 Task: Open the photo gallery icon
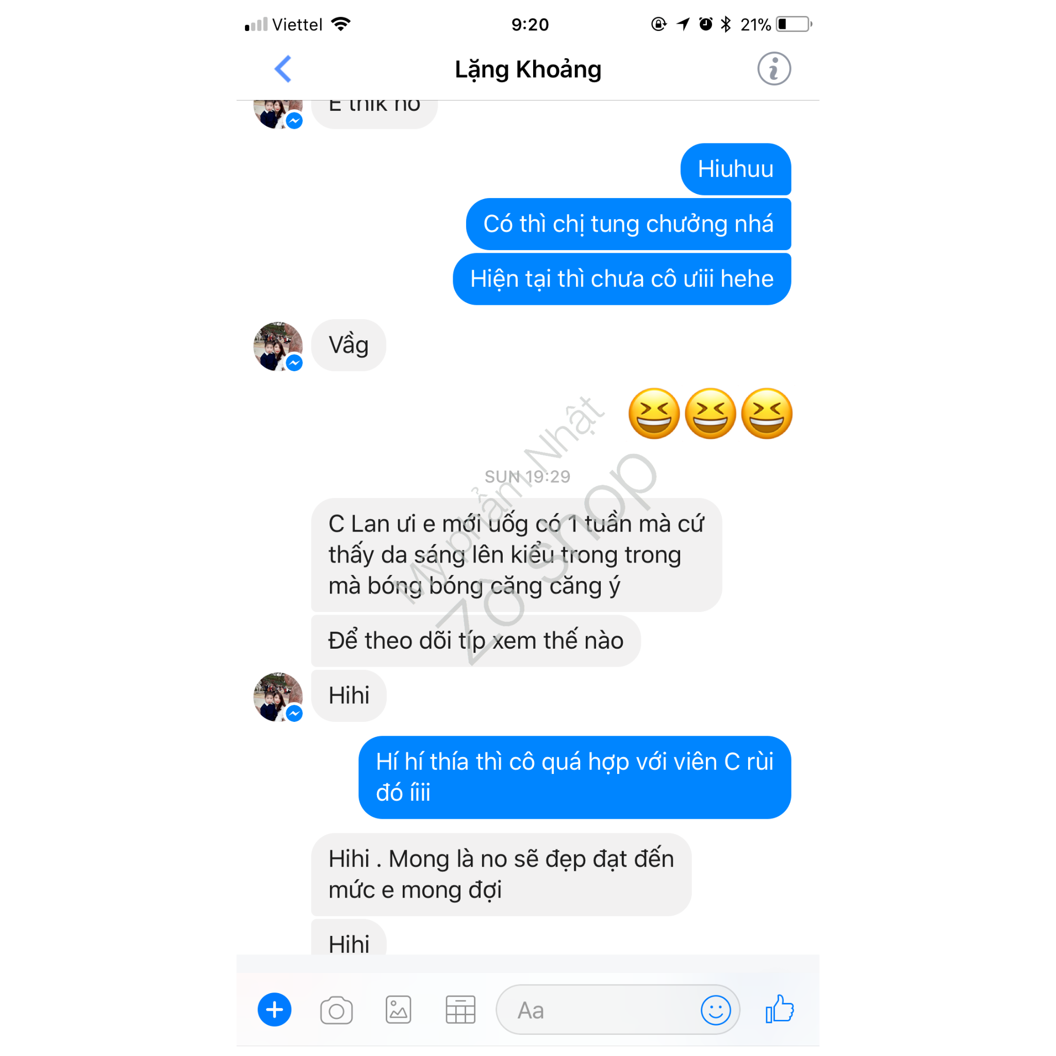tap(399, 1010)
